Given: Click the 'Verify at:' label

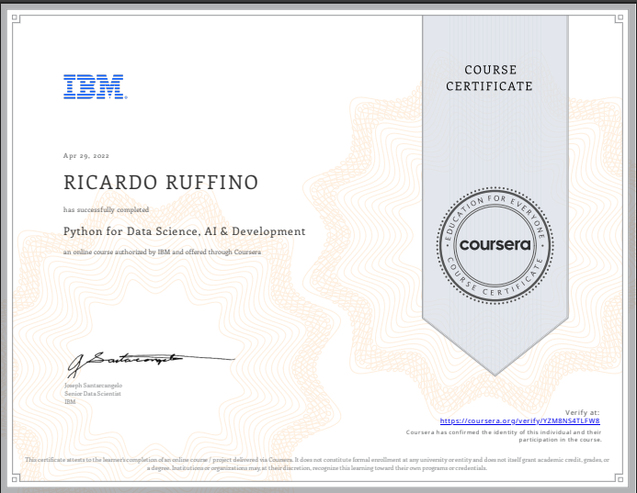Looking at the screenshot, I should (582, 412).
